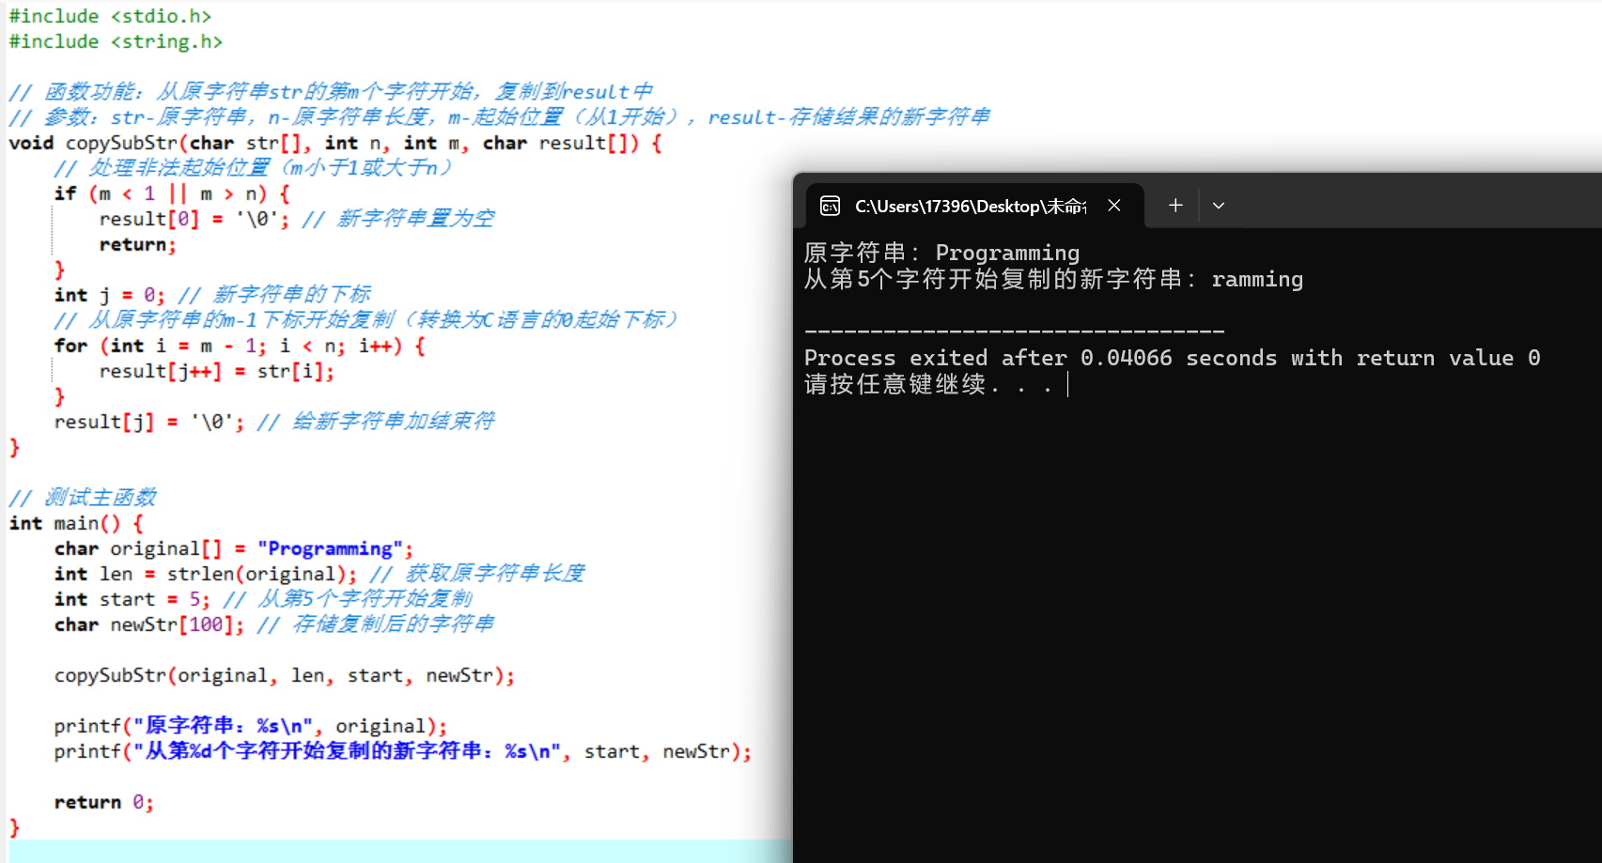Viewport: 1602px width, 863px height.
Task: Click the comment '处理非法起始位置'
Action: [253, 167]
